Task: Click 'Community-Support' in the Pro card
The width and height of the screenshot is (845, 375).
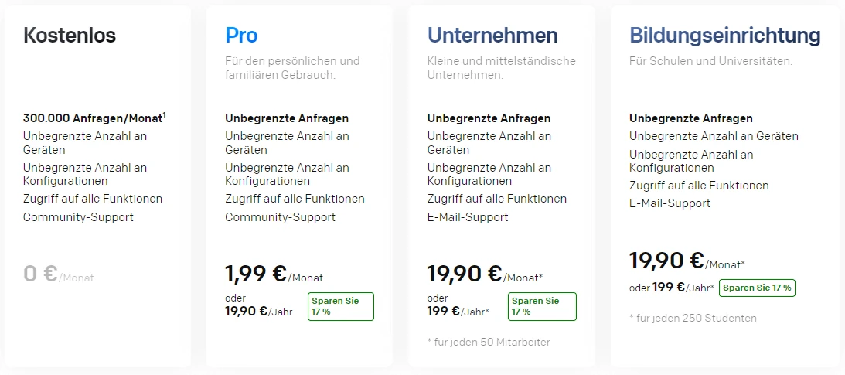Action: point(280,217)
